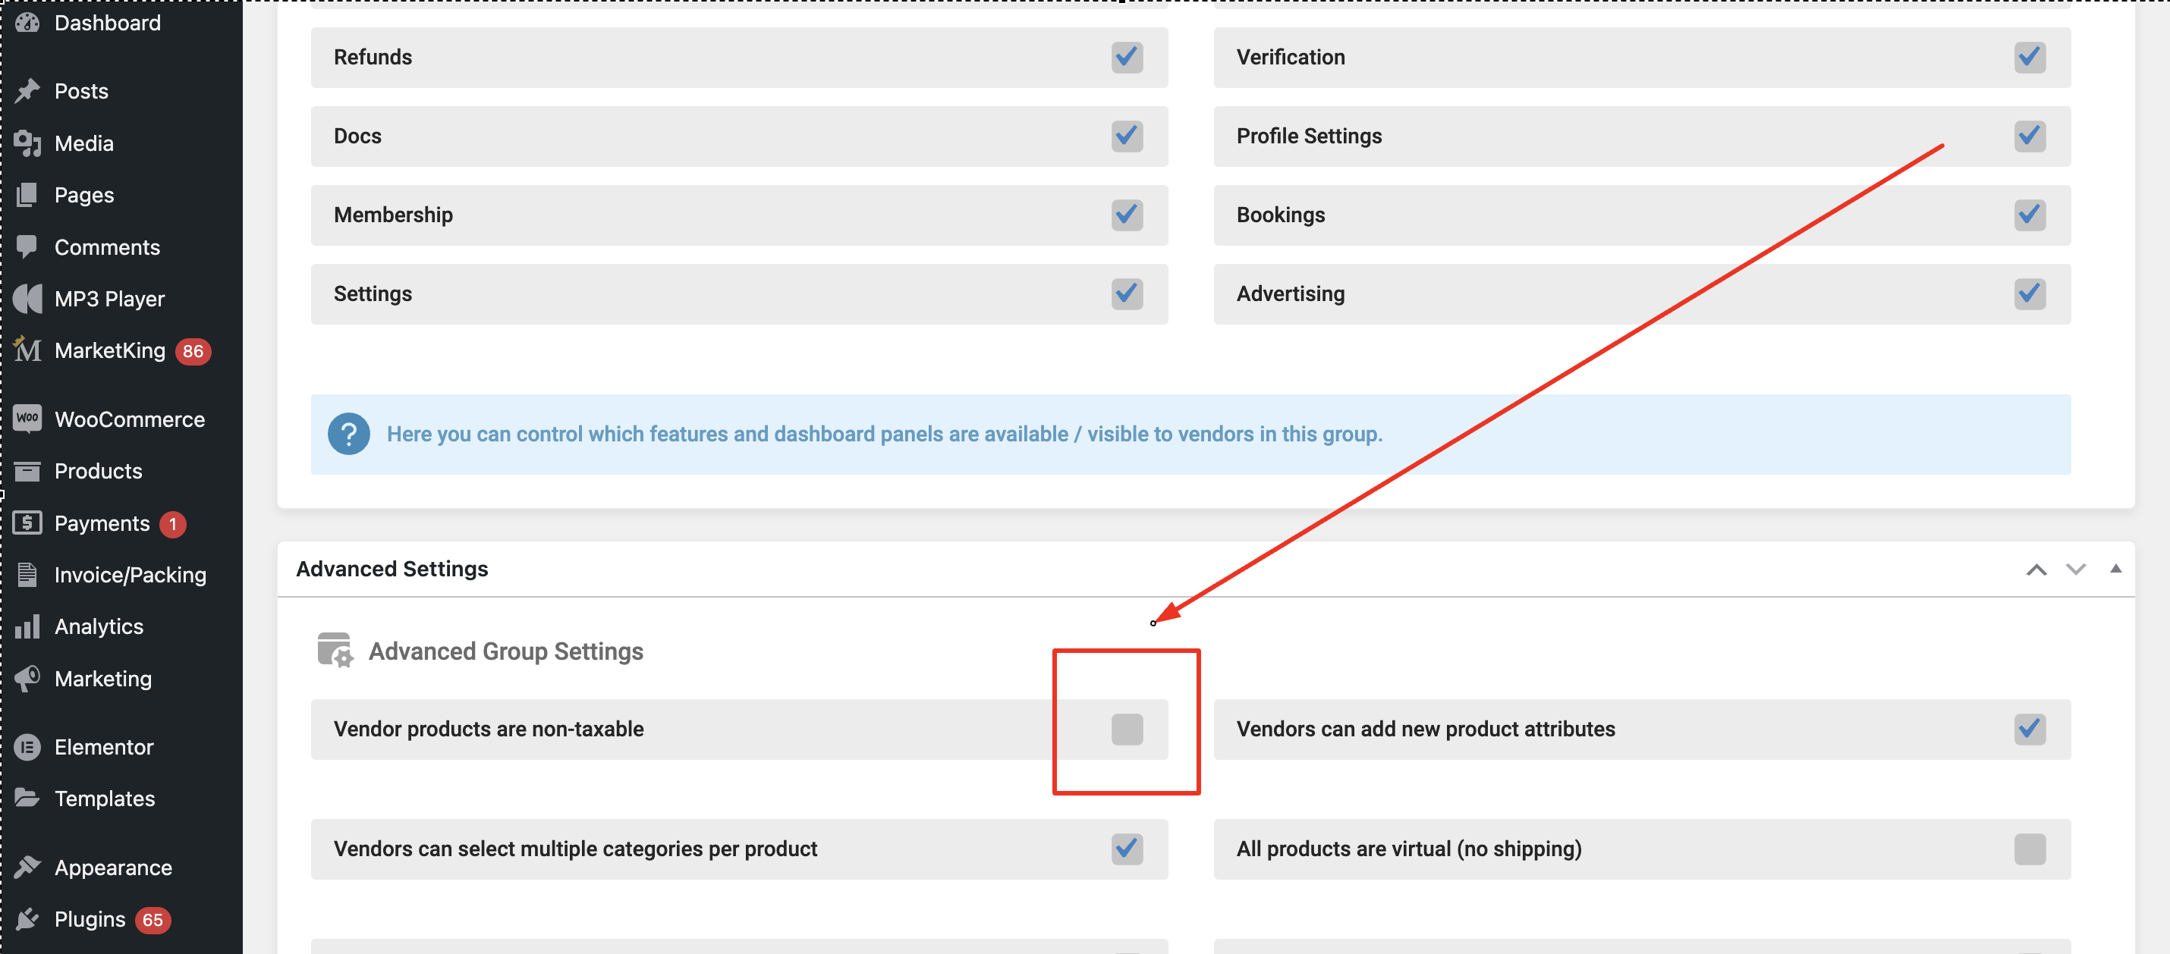This screenshot has width=2170, height=954.
Task: Click the WooCommerce woo icon
Action: coord(27,419)
